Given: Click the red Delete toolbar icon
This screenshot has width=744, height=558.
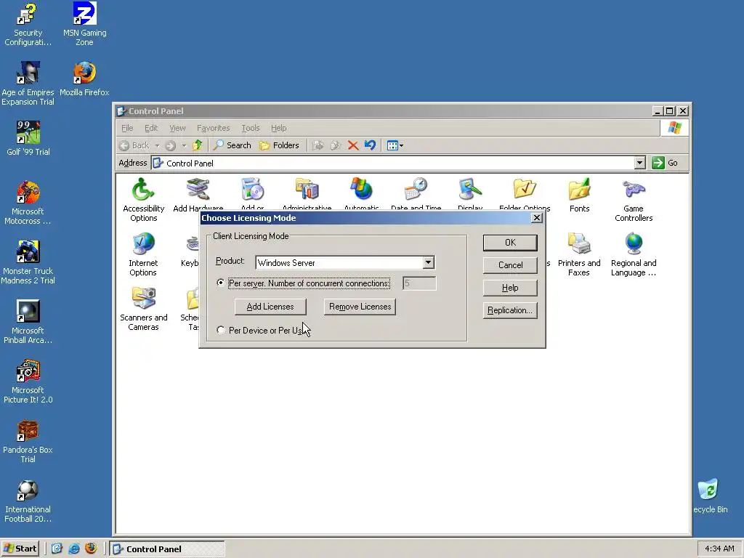Looking at the screenshot, I should [x=352, y=145].
